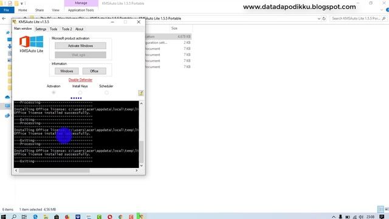389x219 pixels.
Task: Open File Explorer from taskbar
Action: (x=46, y=217)
